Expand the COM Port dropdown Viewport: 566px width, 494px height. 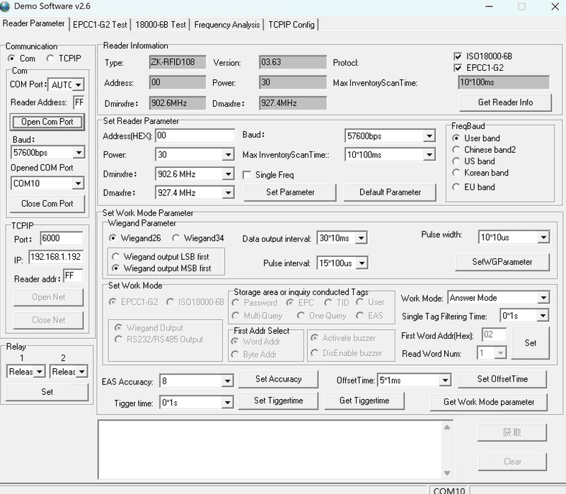(x=78, y=85)
